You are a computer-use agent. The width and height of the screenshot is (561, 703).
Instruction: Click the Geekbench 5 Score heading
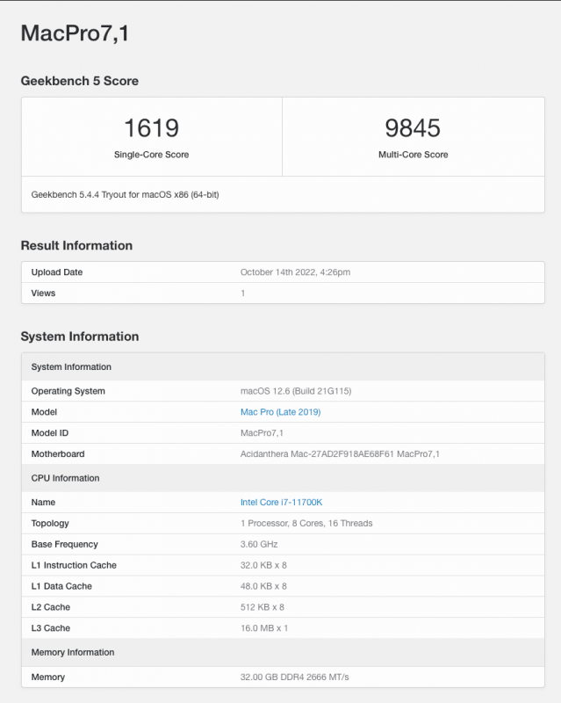(x=80, y=81)
